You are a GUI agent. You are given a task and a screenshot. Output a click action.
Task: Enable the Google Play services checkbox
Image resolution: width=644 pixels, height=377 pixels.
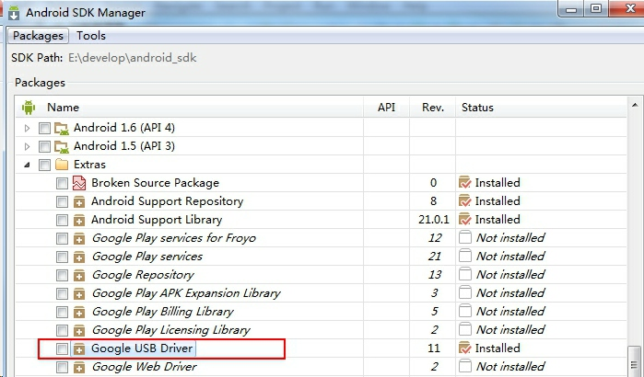(62, 257)
